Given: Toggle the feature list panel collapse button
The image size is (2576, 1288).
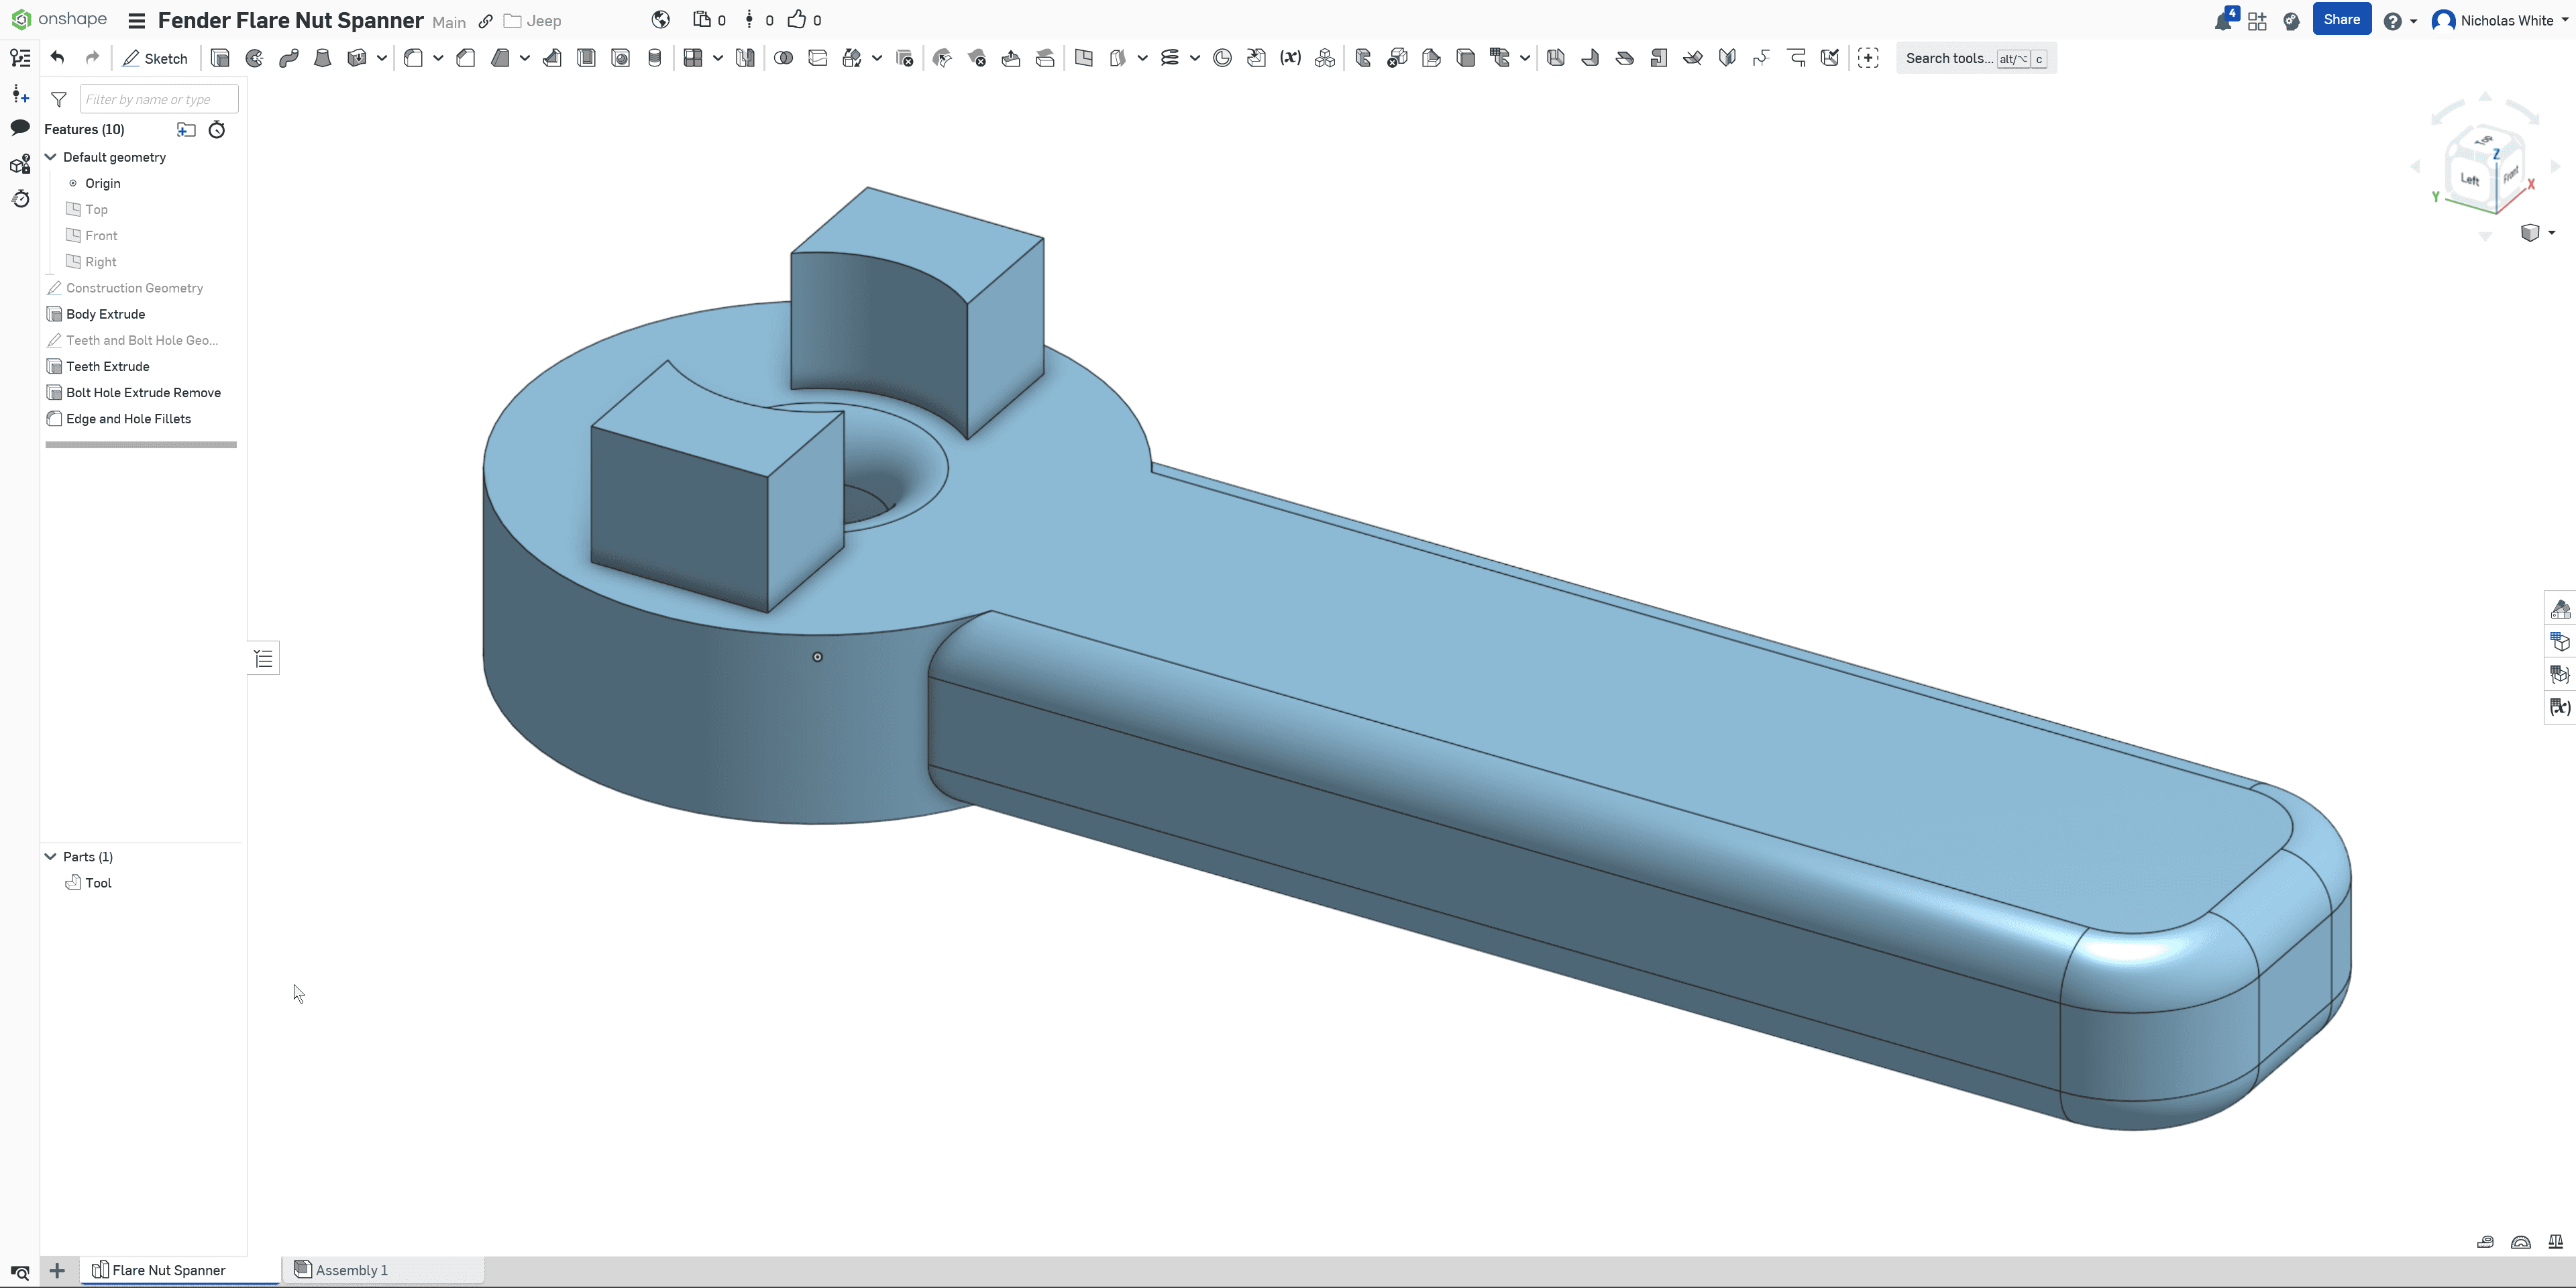Looking at the screenshot, I should (263, 658).
